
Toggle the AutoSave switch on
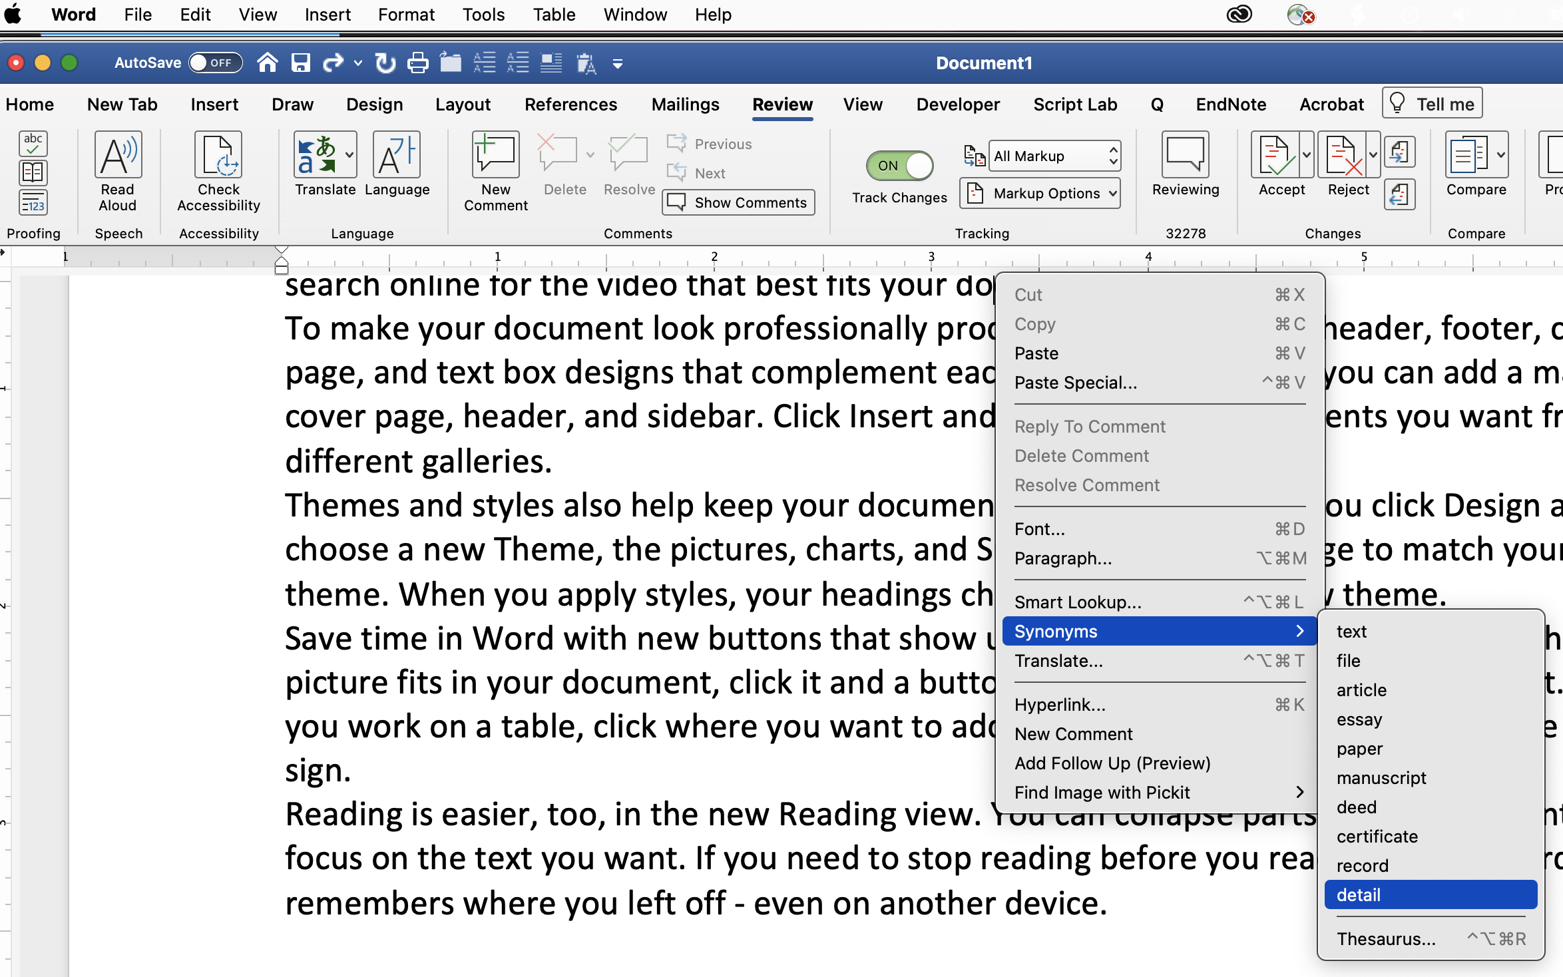coord(215,63)
